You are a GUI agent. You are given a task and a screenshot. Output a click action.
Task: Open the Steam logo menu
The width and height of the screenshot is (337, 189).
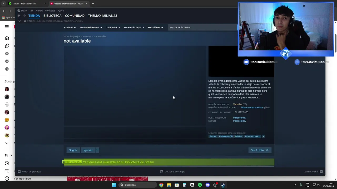click(x=22, y=10)
